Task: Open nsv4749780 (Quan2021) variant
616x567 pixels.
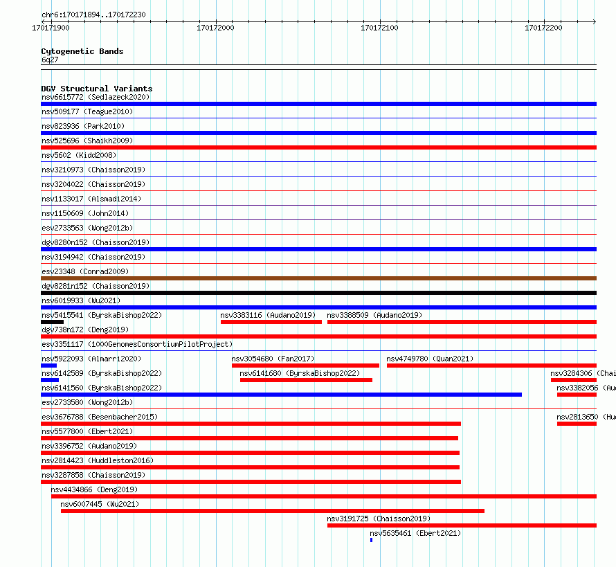Action: [x=430, y=359]
